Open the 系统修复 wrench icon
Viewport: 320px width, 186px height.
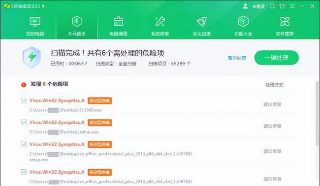tap(160, 22)
